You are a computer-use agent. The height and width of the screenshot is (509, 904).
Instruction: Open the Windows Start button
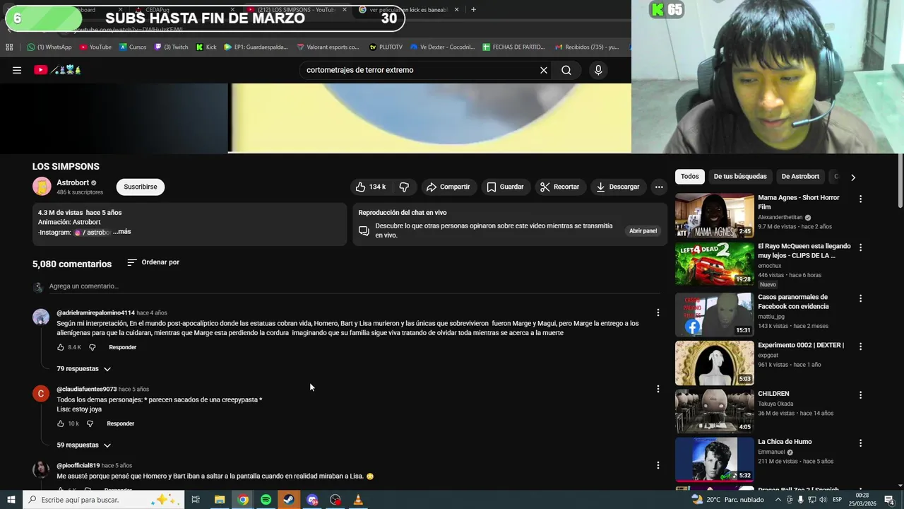[x=11, y=500]
